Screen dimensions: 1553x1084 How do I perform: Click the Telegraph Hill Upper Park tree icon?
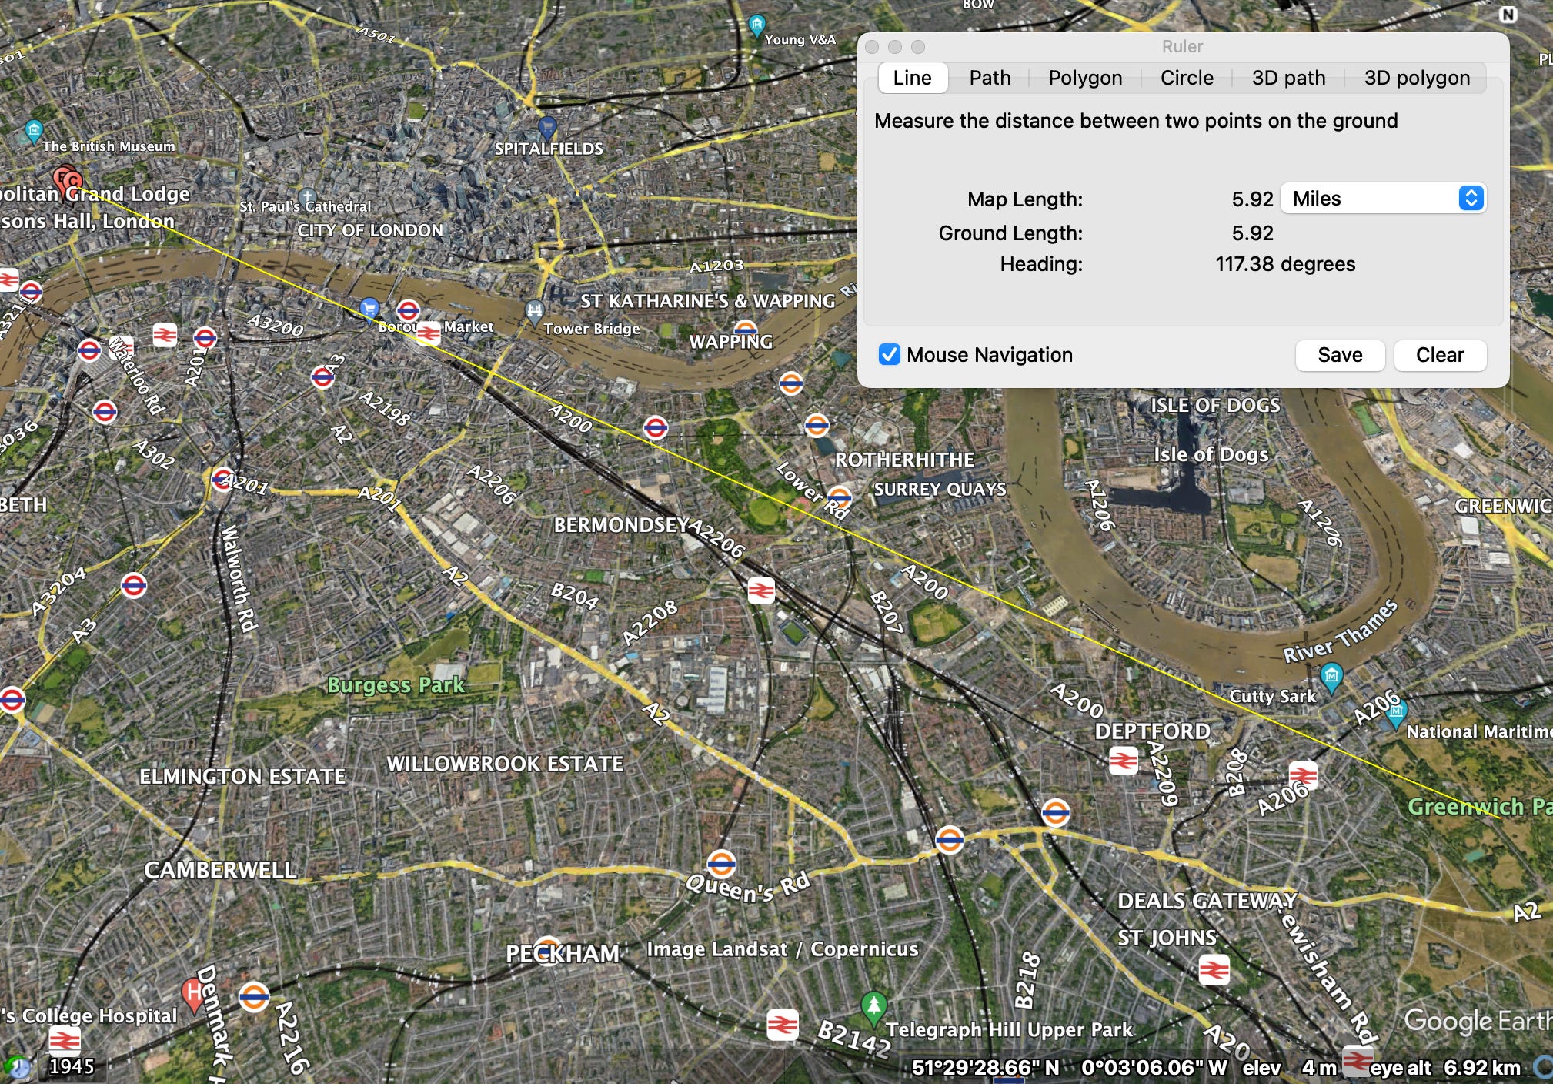point(873,1005)
